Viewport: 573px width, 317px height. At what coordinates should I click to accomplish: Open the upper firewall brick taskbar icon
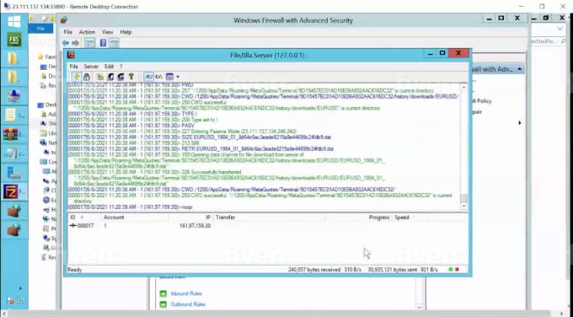[x=13, y=211]
